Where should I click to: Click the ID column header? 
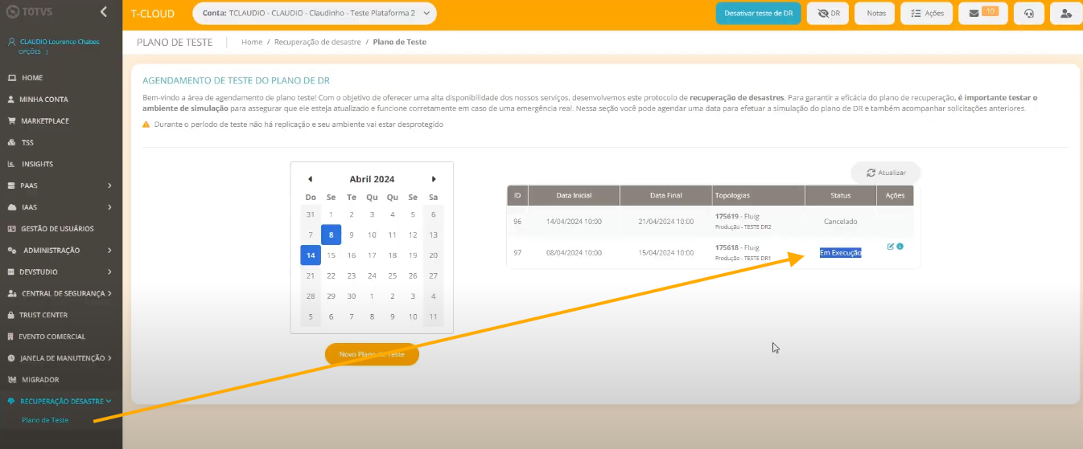click(518, 196)
